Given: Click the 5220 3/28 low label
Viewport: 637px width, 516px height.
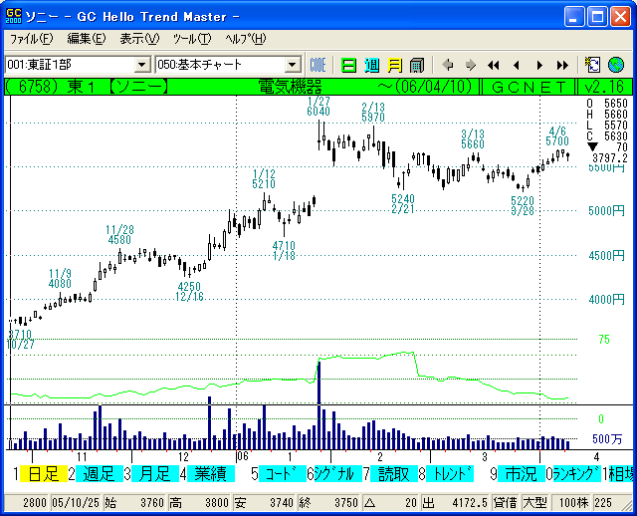Looking at the screenshot, I should 523,205.
